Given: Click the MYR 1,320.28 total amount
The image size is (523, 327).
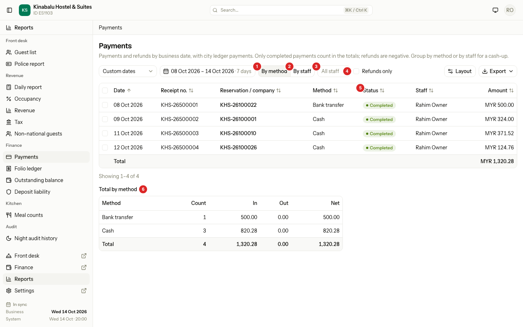Looking at the screenshot, I should (497, 161).
